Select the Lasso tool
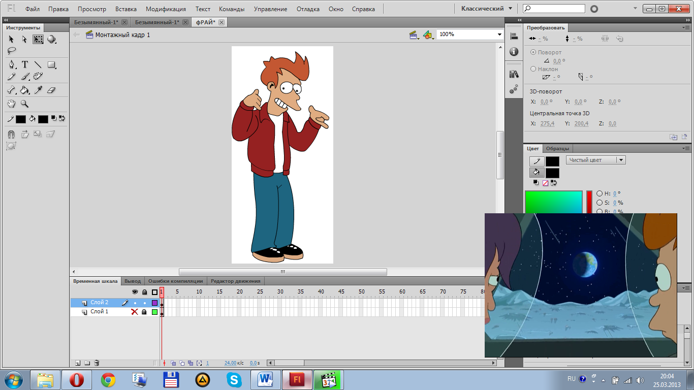 tap(11, 50)
